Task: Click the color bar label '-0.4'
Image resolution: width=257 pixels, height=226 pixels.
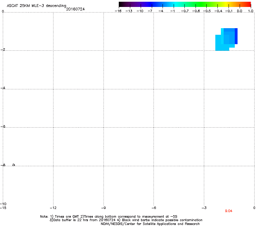Action: 218,11
